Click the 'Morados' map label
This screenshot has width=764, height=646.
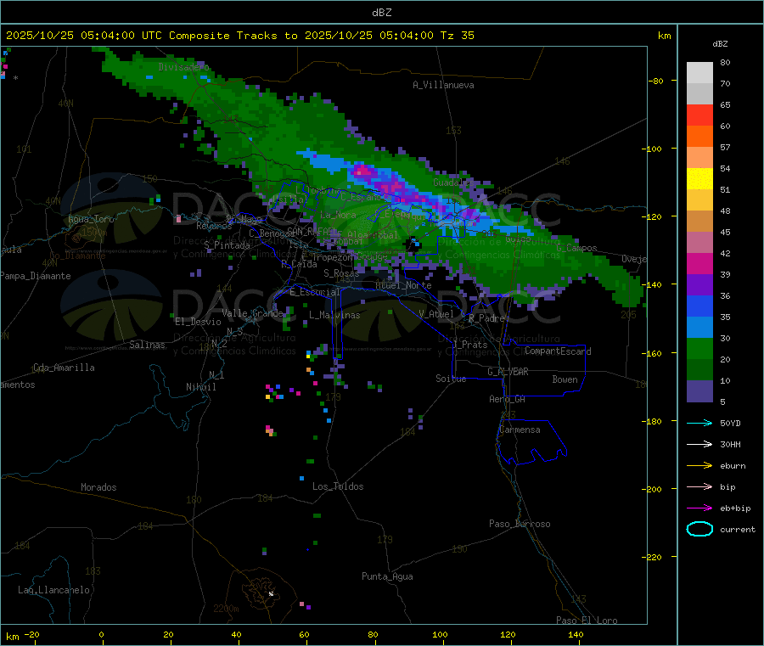click(x=98, y=487)
